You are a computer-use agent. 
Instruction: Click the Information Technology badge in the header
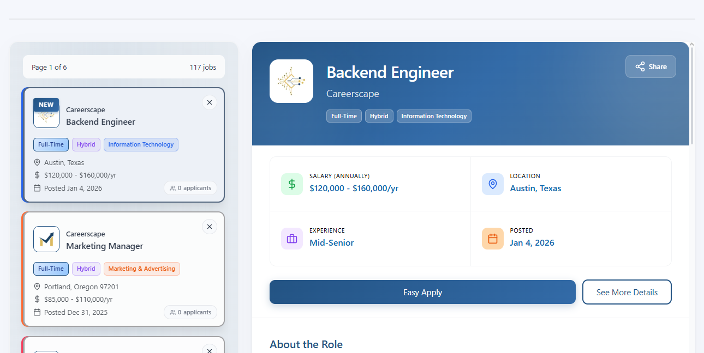(x=434, y=115)
